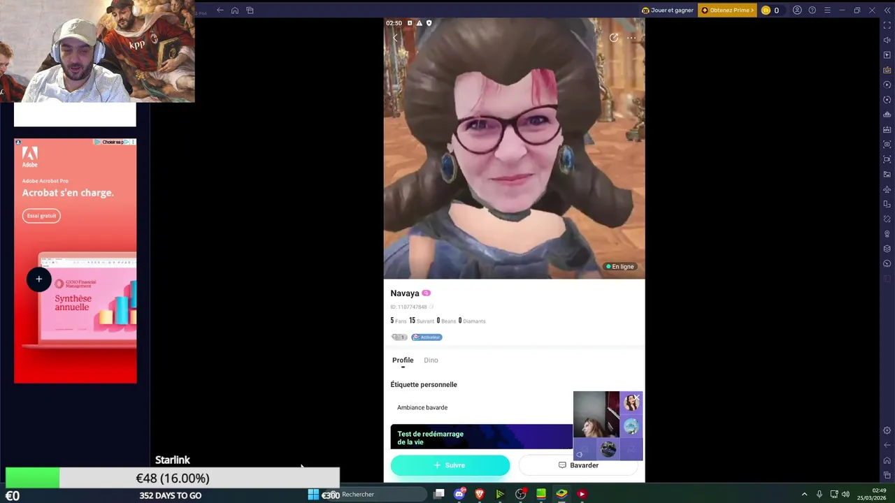Viewport: 895px width, 503px height.
Task: Expand the system tray hidden icons chevron
Action: coord(804,495)
